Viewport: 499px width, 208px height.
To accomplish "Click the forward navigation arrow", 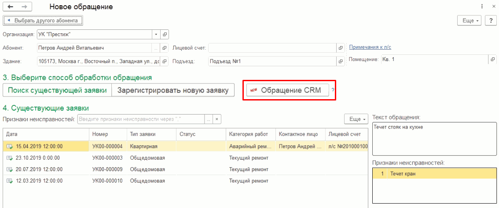I will 24,7.
